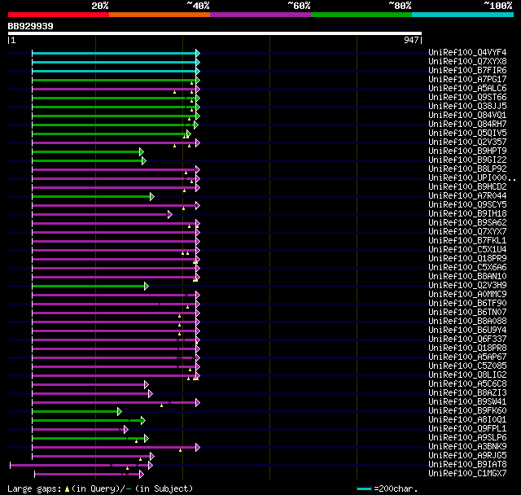This screenshot has height=495, width=521.
Task: Click UniRef100_B8AZI3 label
Action: click(467, 393)
